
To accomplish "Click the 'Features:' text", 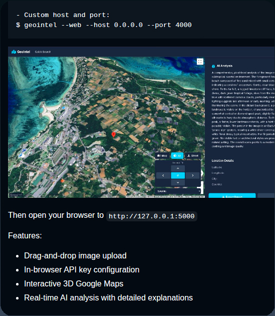I will (x=25, y=235).
